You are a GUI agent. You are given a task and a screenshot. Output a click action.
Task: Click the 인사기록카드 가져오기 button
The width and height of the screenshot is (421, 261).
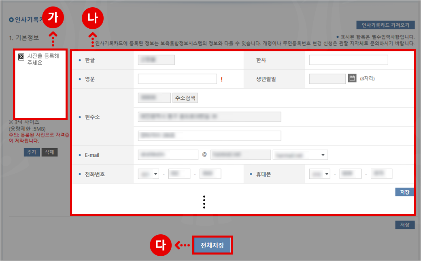point(385,25)
